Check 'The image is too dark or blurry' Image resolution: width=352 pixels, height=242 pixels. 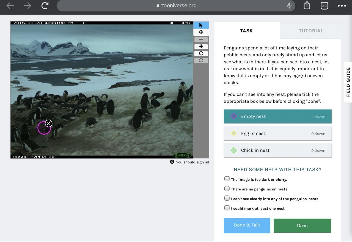227,179
